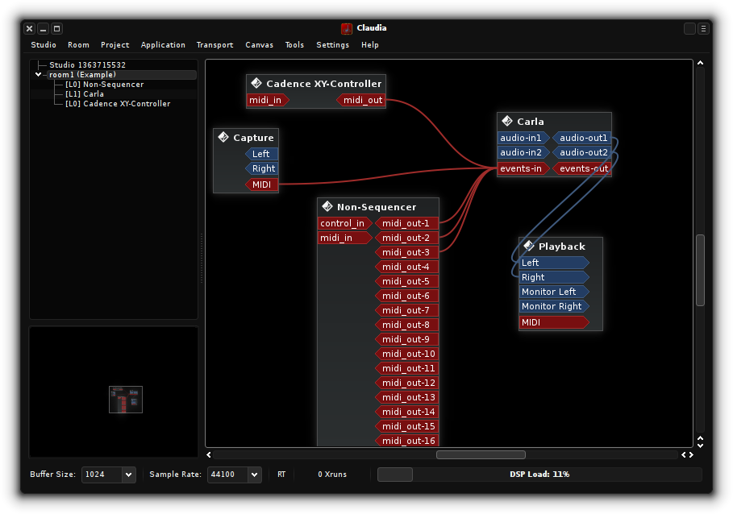The height and width of the screenshot is (514, 733).
Task: Open the Transport menu
Action: coord(215,45)
